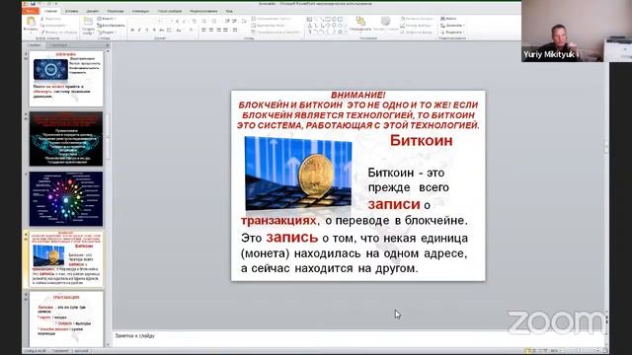This screenshot has width=632, height=355.
Task: Click Формат по образцу format painter
Action: [59, 33]
